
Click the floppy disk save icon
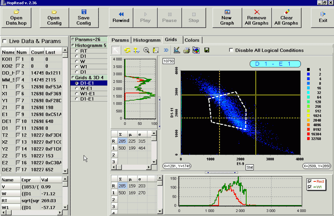[206, 50]
